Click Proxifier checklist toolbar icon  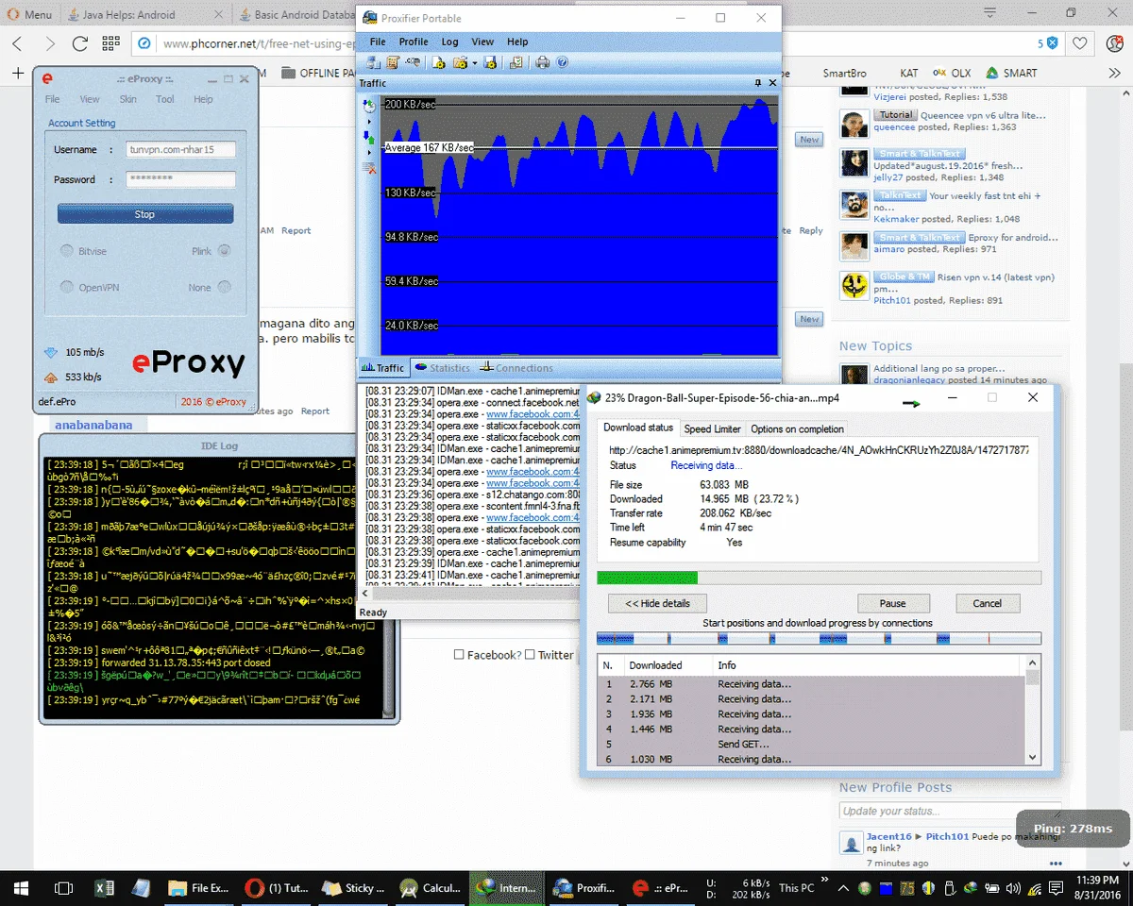516,62
